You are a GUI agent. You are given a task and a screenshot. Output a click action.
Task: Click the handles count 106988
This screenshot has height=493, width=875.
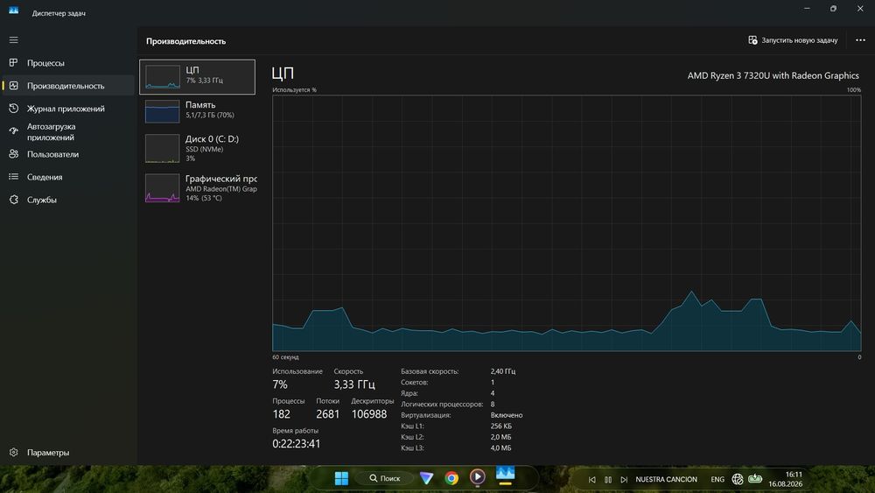click(x=369, y=414)
